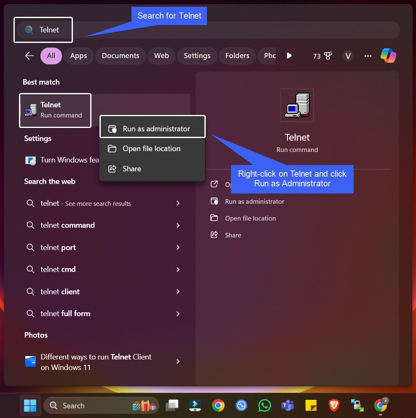The image size is (416, 418).
Task: Open the Filmora app on the taskbar
Action: pyautogui.click(x=195, y=405)
